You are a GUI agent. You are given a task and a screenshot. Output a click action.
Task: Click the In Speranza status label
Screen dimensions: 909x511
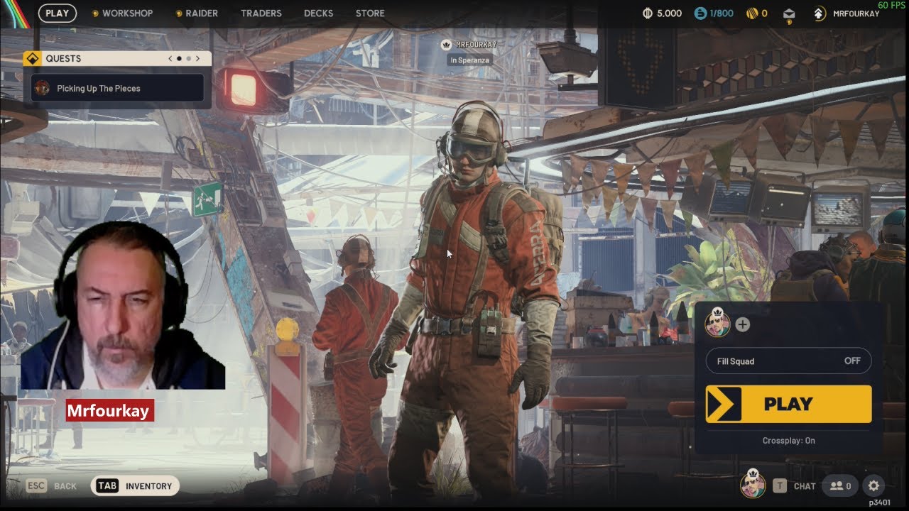tap(469, 60)
